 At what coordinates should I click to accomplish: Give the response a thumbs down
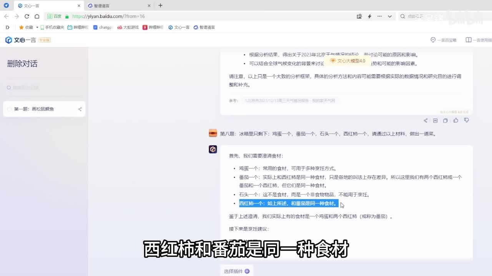click(466, 120)
